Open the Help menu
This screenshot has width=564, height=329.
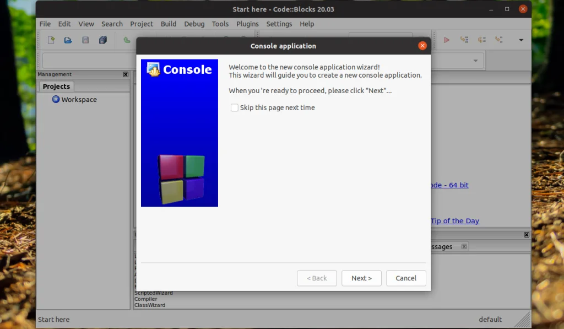point(307,24)
